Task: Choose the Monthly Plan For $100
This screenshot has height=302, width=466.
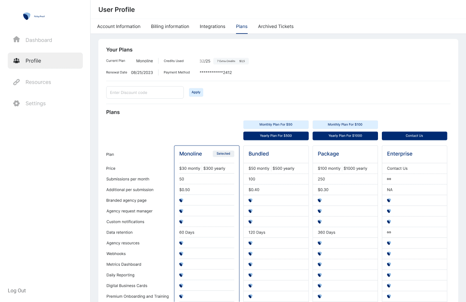Action: [345, 124]
